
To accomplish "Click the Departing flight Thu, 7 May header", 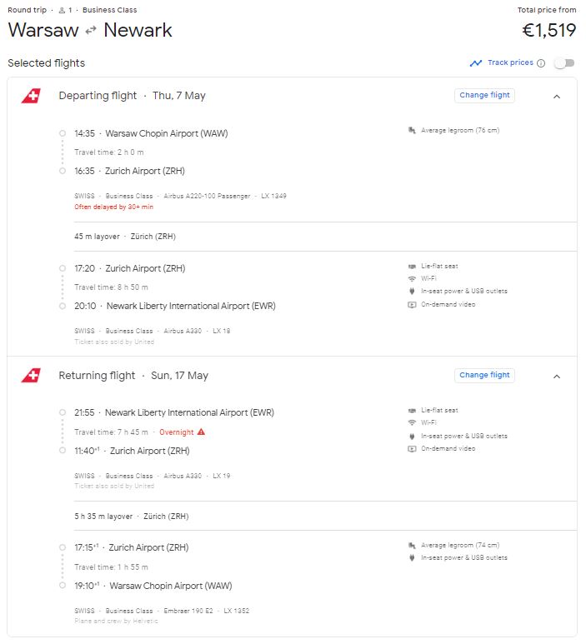I will click(132, 96).
